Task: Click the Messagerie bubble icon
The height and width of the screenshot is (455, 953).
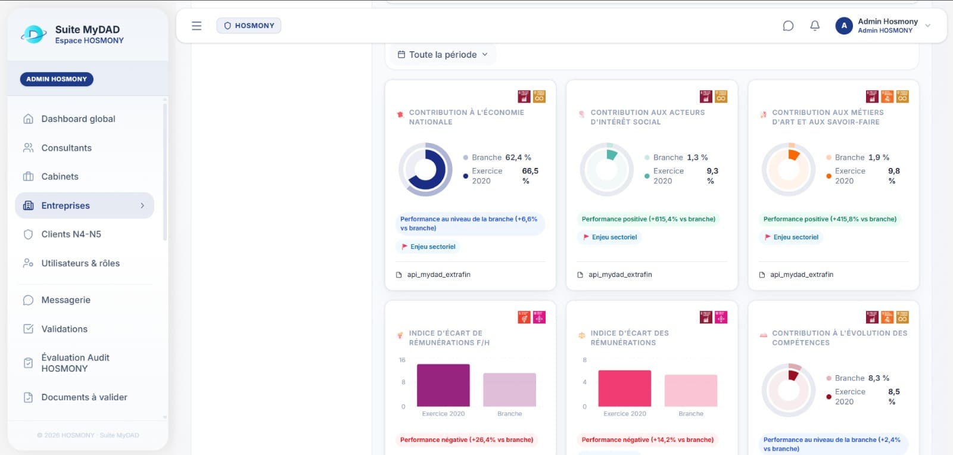Action: tap(28, 300)
